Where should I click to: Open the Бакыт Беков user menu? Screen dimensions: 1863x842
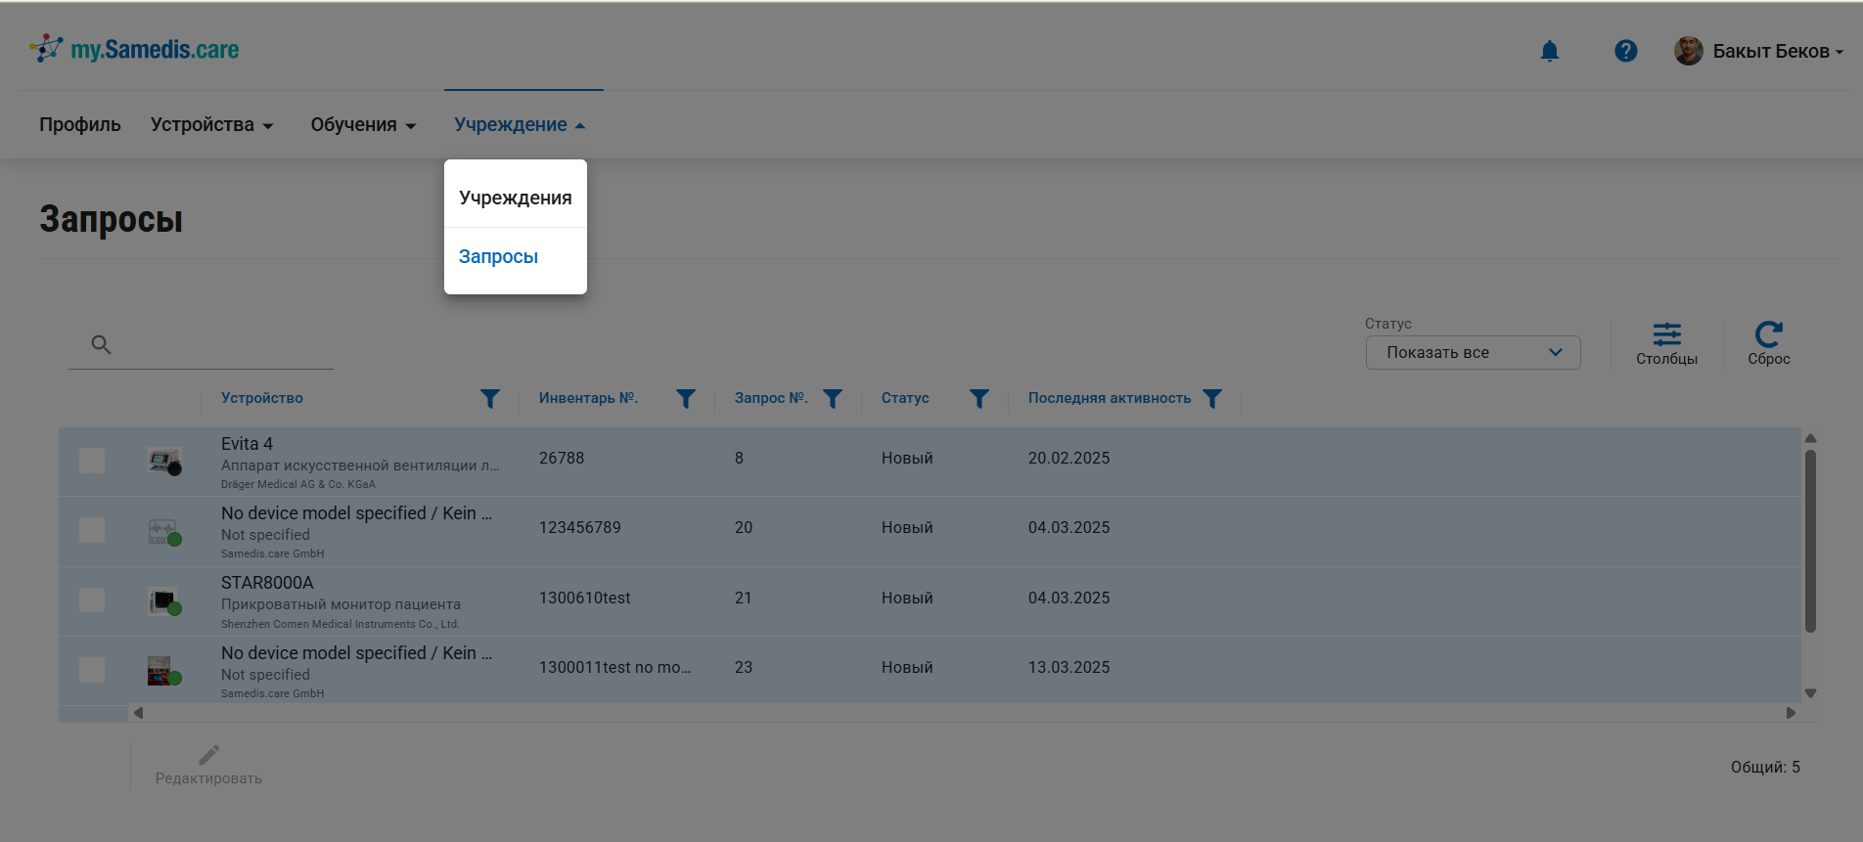[x=1760, y=51]
